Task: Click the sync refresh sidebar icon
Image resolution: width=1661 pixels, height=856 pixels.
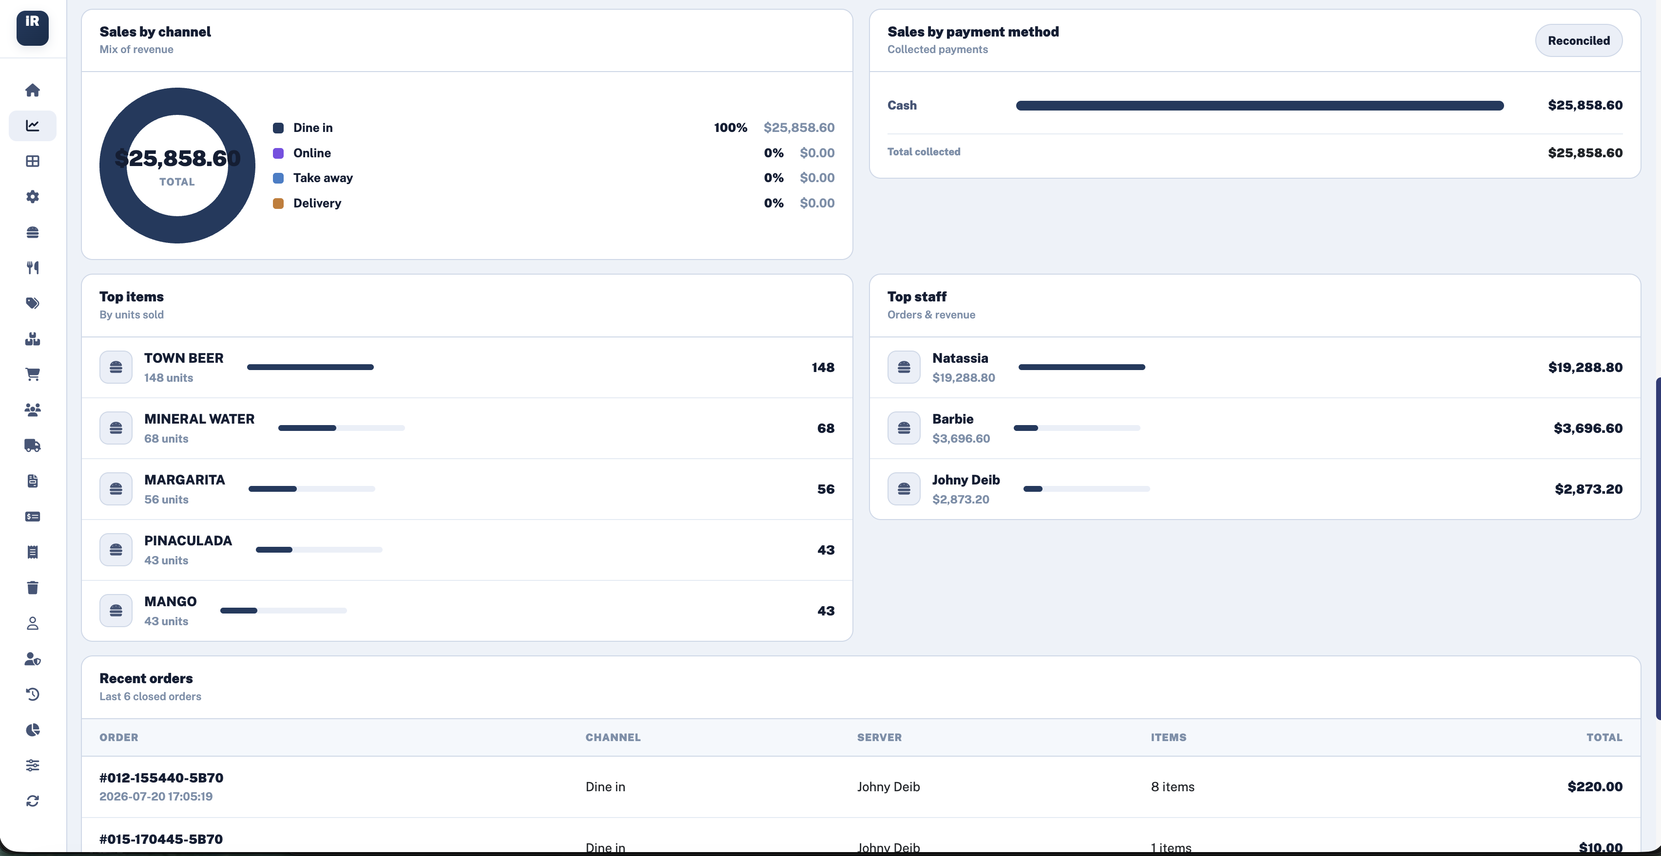Action: tap(32, 800)
